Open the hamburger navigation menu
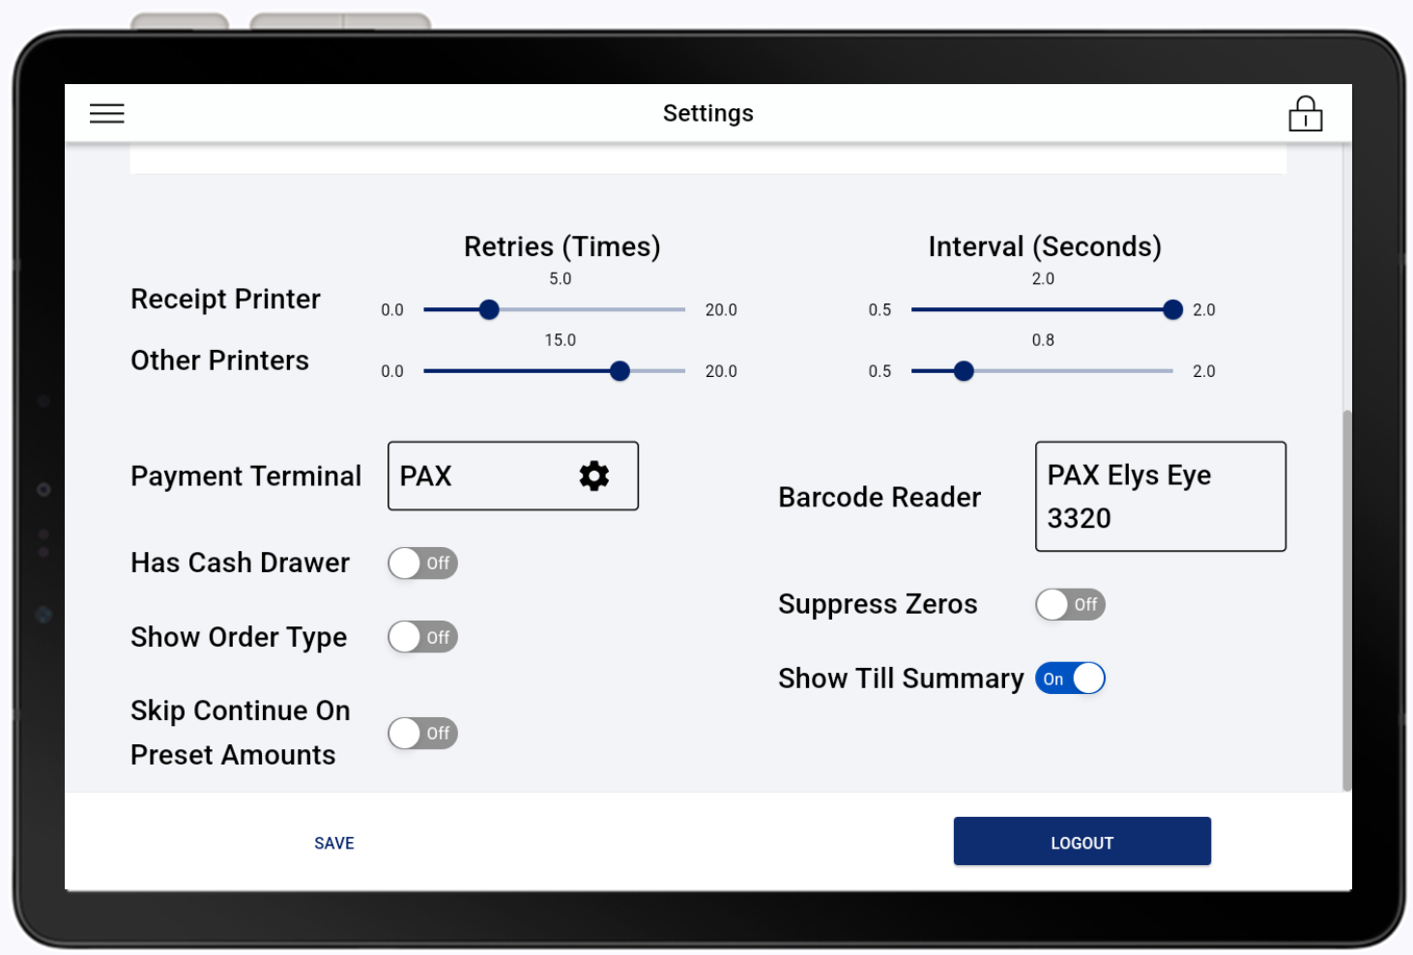Image resolution: width=1413 pixels, height=955 pixels. click(107, 114)
